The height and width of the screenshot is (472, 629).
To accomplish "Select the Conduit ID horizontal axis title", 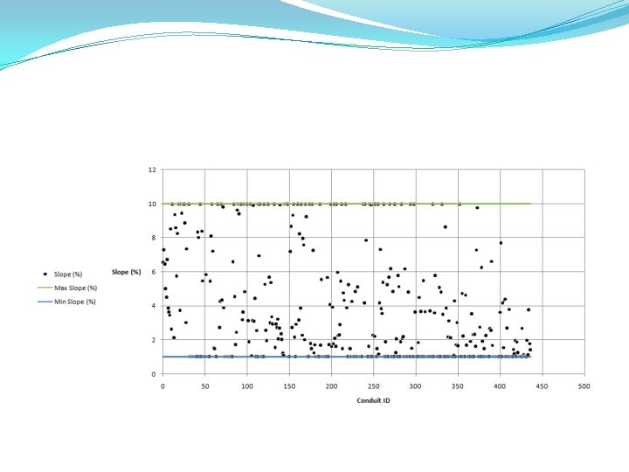I will [x=373, y=400].
